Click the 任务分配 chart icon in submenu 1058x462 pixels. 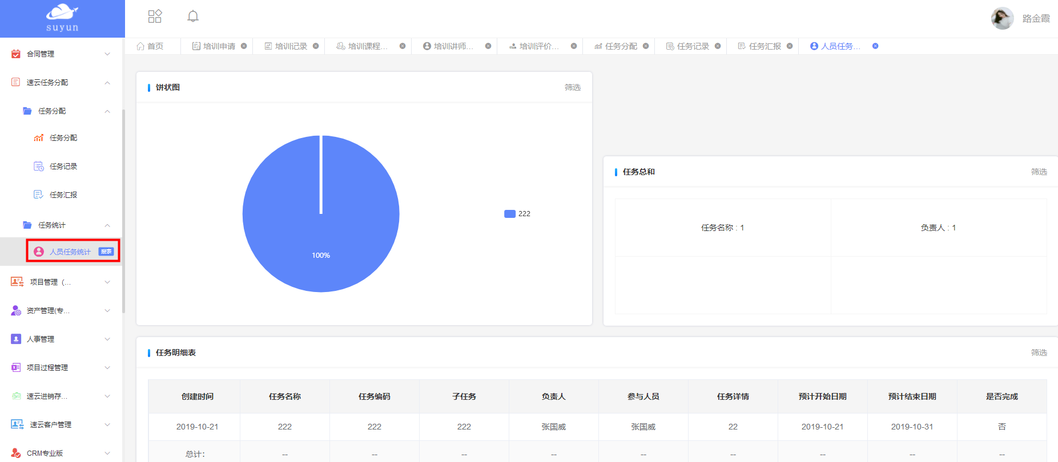39,137
